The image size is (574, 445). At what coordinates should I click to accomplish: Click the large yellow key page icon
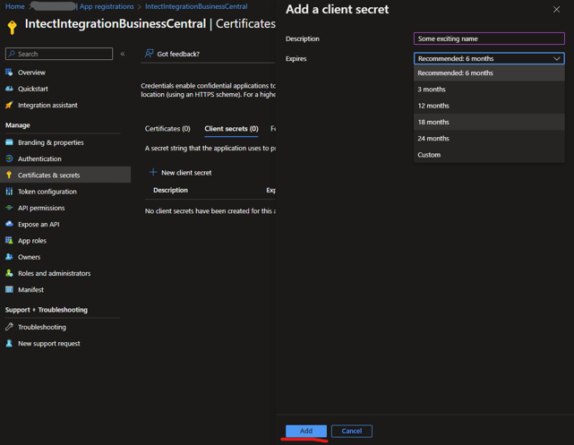pos(12,27)
